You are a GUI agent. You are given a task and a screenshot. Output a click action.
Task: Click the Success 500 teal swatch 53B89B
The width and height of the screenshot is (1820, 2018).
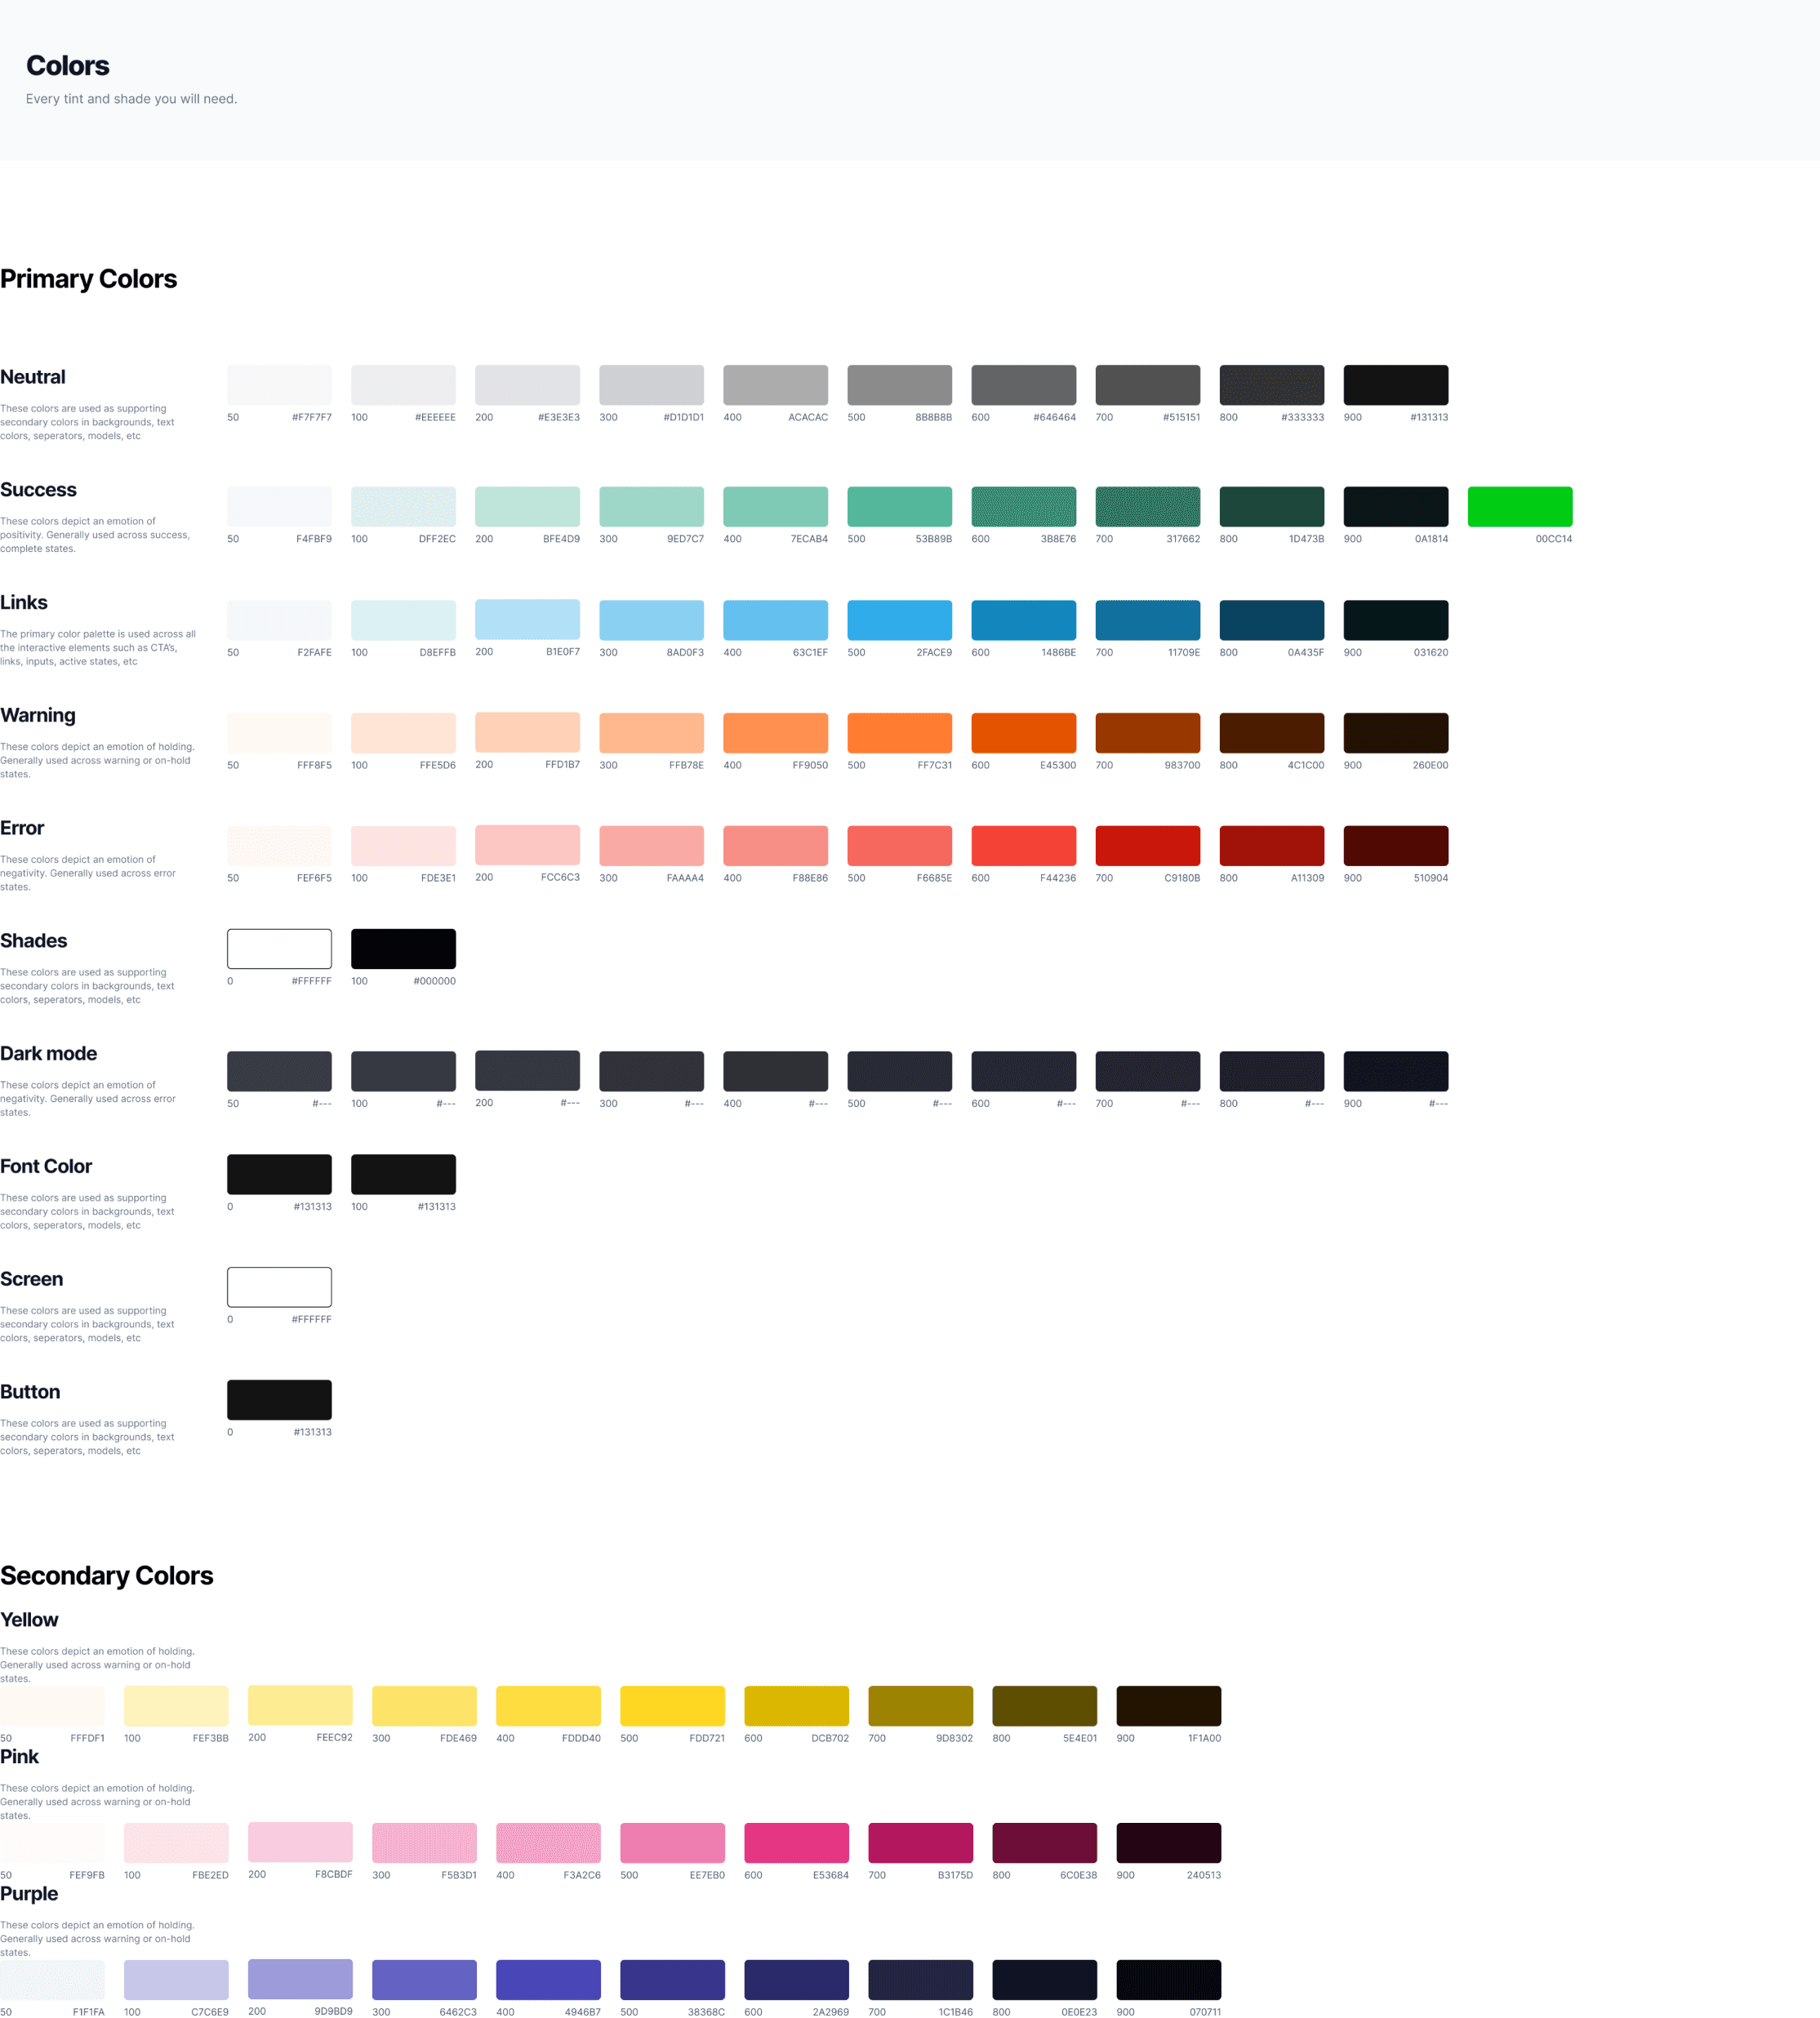pos(899,506)
